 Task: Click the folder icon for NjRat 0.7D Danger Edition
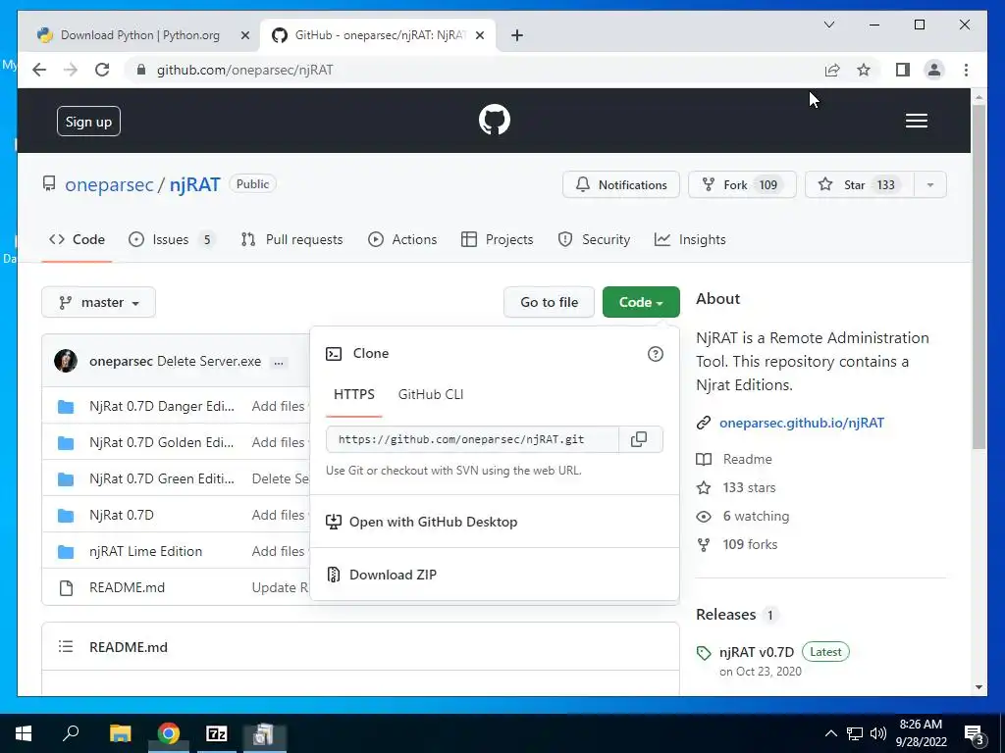(66, 407)
